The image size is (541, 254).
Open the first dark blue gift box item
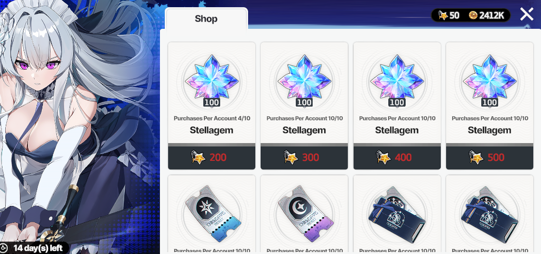coord(397,214)
